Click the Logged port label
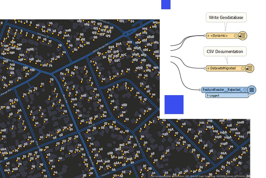Screen dimensions: 266x178 (214, 96)
